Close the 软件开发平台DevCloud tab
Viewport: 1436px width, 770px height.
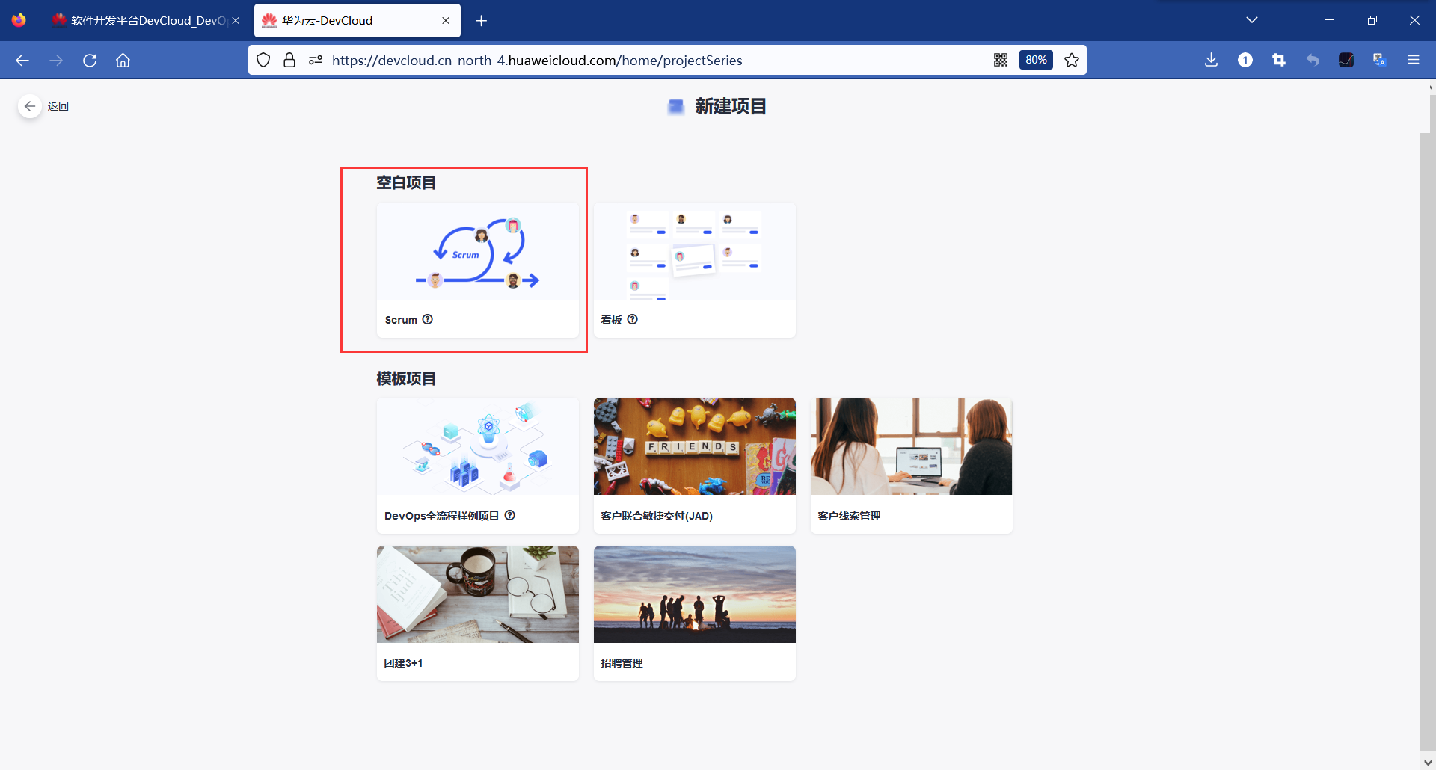[x=236, y=21]
